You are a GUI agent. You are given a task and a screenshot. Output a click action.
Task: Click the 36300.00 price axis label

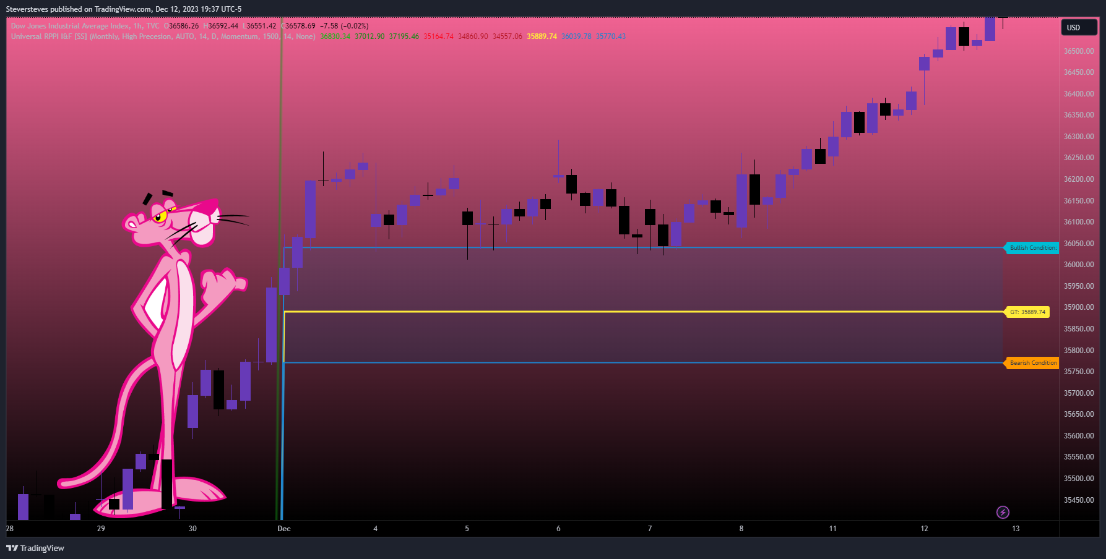pyautogui.click(x=1079, y=137)
